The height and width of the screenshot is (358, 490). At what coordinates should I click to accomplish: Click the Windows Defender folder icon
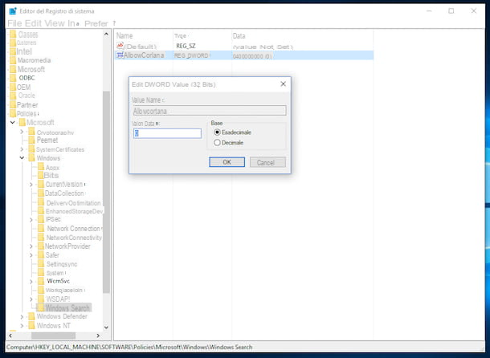click(31, 316)
